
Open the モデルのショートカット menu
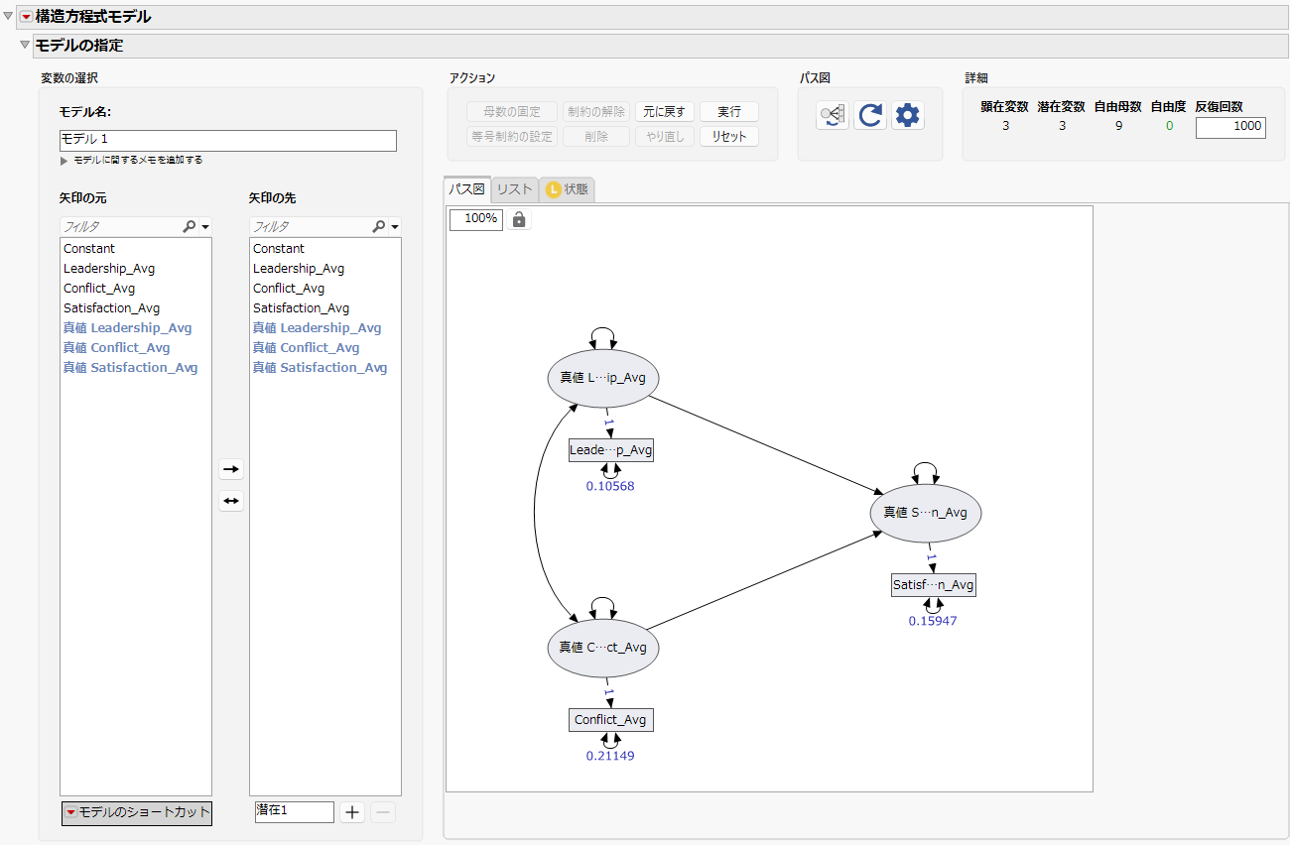pos(137,812)
